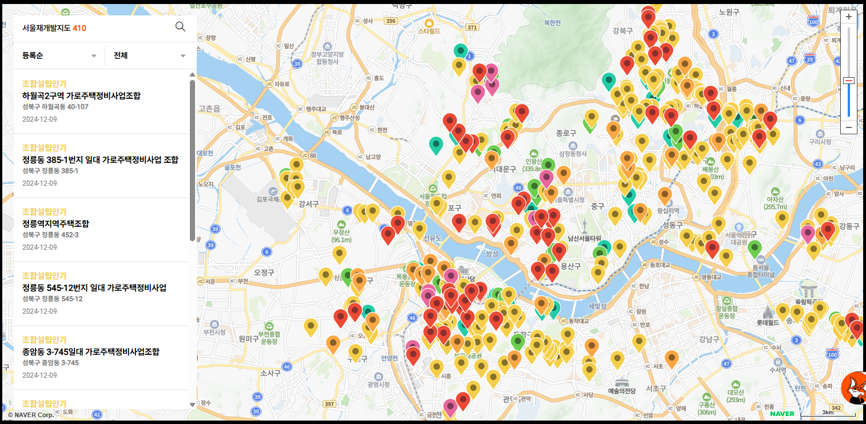Open the orange fox chat icon
The height and width of the screenshot is (424, 866).
[x=854, y=387]
